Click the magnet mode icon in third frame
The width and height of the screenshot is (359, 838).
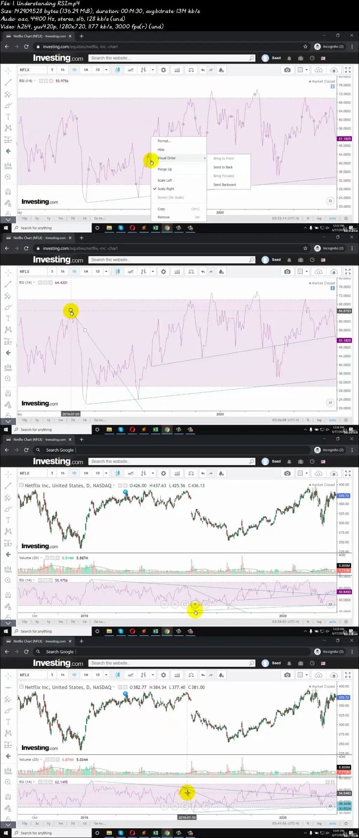pyautogui.click(x=8, y=595)
